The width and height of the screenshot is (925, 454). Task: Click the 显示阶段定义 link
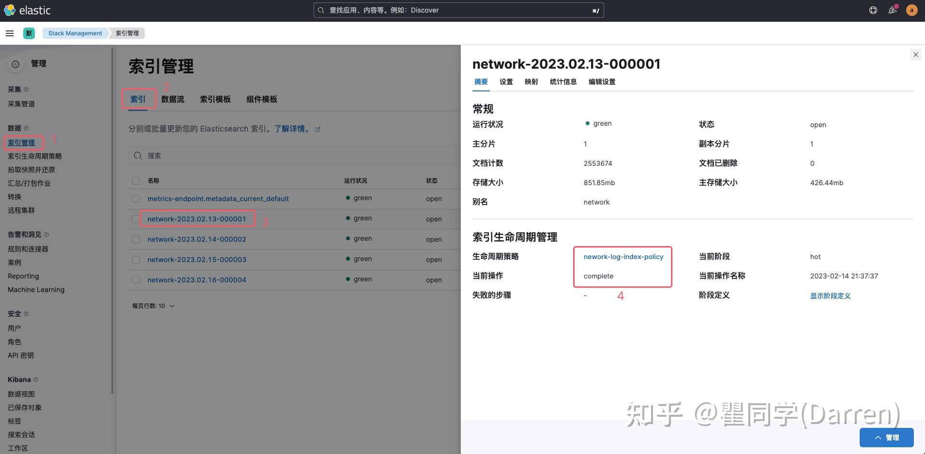point(831,295)
